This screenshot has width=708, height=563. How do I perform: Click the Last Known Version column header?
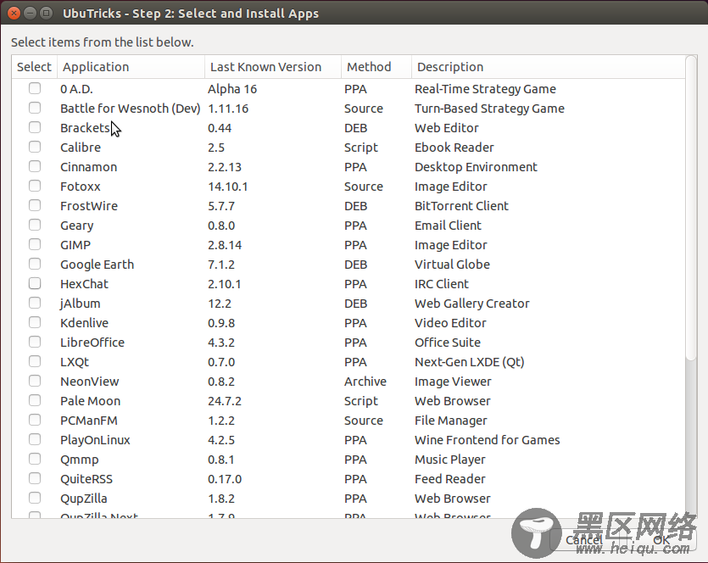click(x=273, y=67)
